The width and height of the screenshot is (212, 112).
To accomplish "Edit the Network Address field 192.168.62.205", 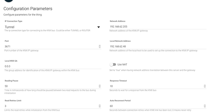I will (x=158, y=27).
